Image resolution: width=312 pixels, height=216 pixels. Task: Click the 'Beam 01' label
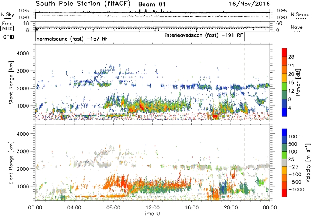[152, 4]
